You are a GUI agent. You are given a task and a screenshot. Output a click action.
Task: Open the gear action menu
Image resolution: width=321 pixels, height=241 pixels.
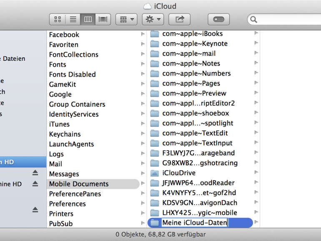coord(153,20)
